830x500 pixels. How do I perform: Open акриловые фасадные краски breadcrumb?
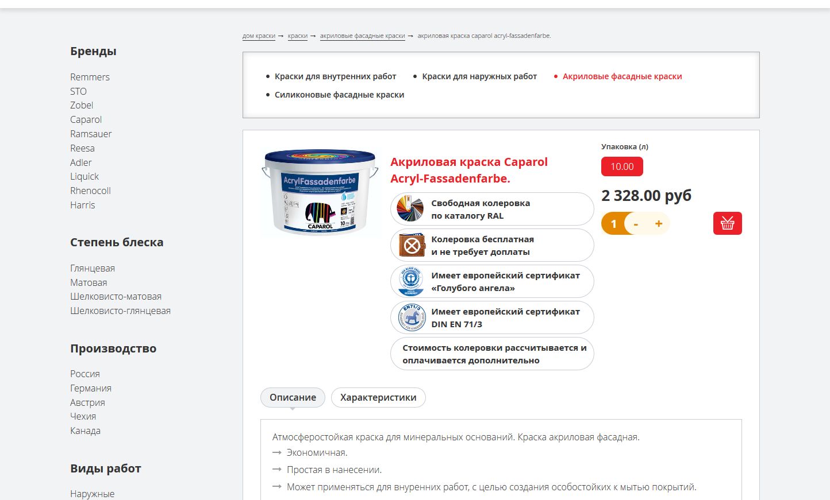coord(363,36)
